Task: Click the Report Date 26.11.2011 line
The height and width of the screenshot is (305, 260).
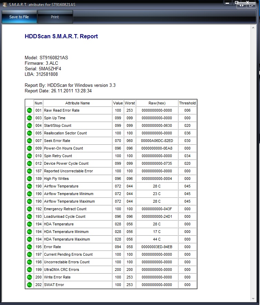Action: coord(58,91)
